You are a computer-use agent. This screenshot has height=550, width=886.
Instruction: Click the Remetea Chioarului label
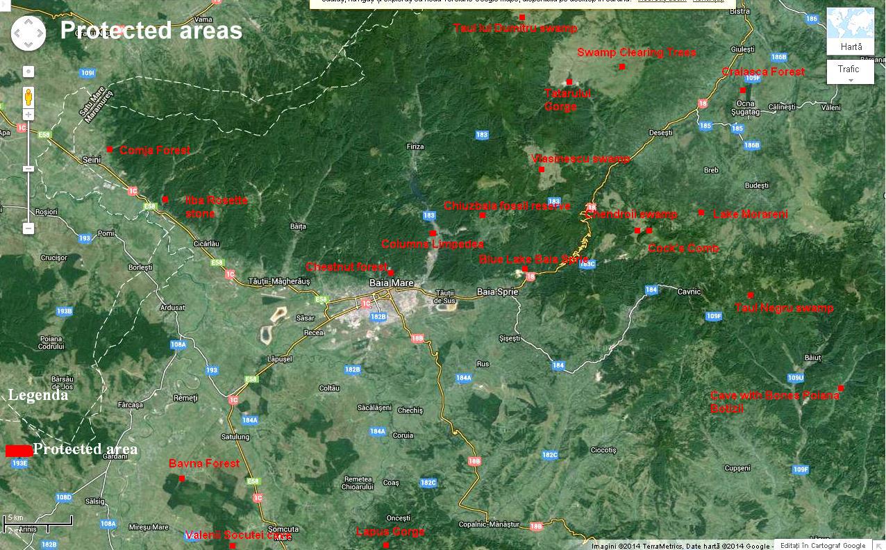(358, 483)
